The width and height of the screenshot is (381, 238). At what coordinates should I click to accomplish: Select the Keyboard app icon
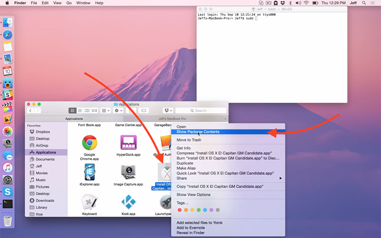pyautogui.click(x=90, y=201)
